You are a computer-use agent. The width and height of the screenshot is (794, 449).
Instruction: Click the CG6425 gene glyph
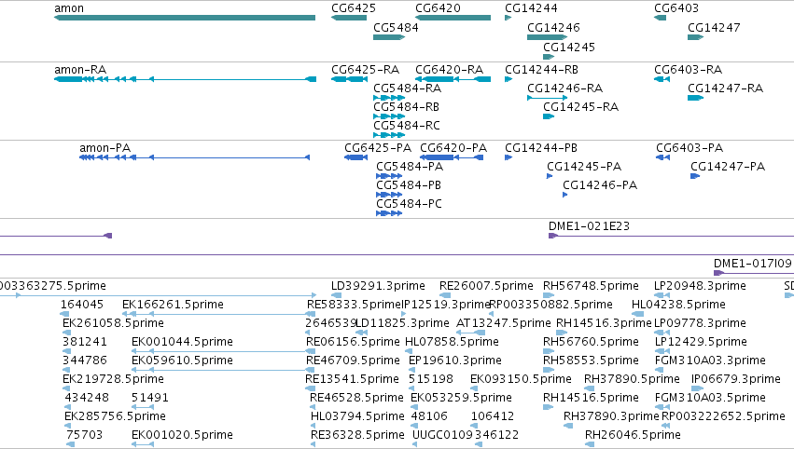click(348, 18)
